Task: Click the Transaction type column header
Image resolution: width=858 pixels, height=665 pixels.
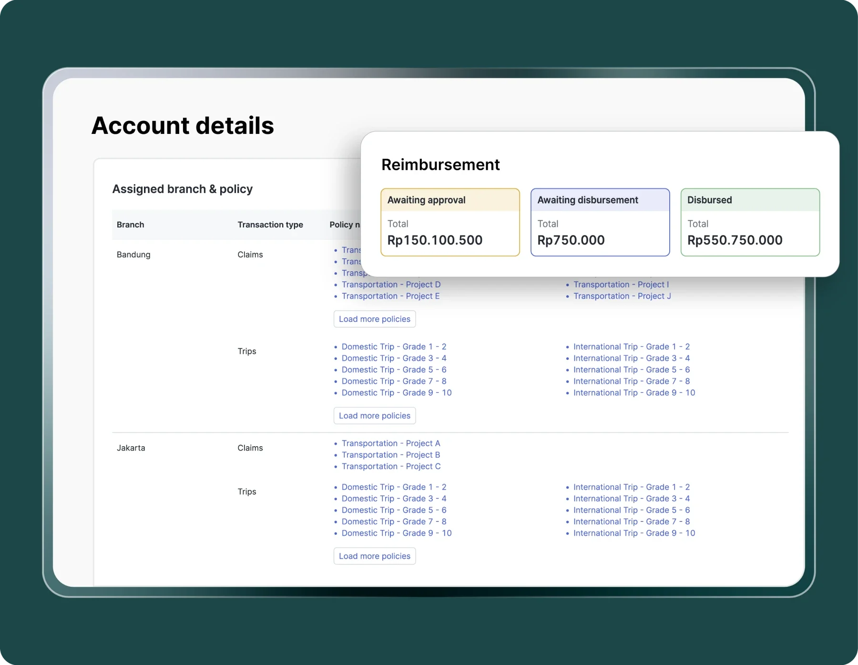Action: pos(270,225)
